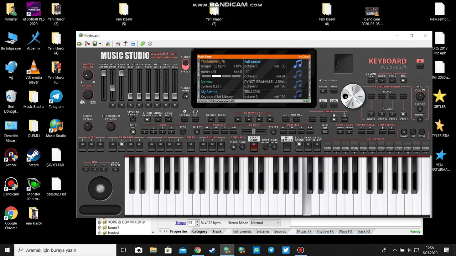Viewport: 456px width, 256px height.
Task: Toggle the Auto Fill button
Action: tap(133, 132)
